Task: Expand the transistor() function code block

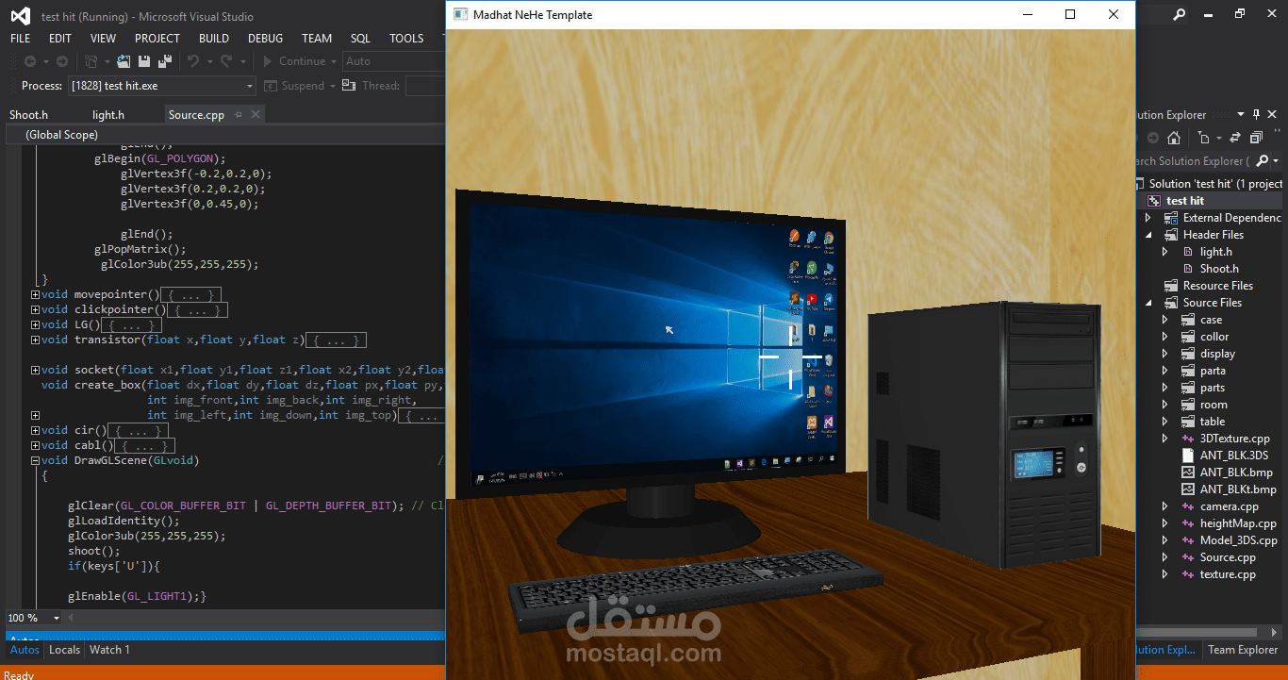Action: tap(35, 340)
